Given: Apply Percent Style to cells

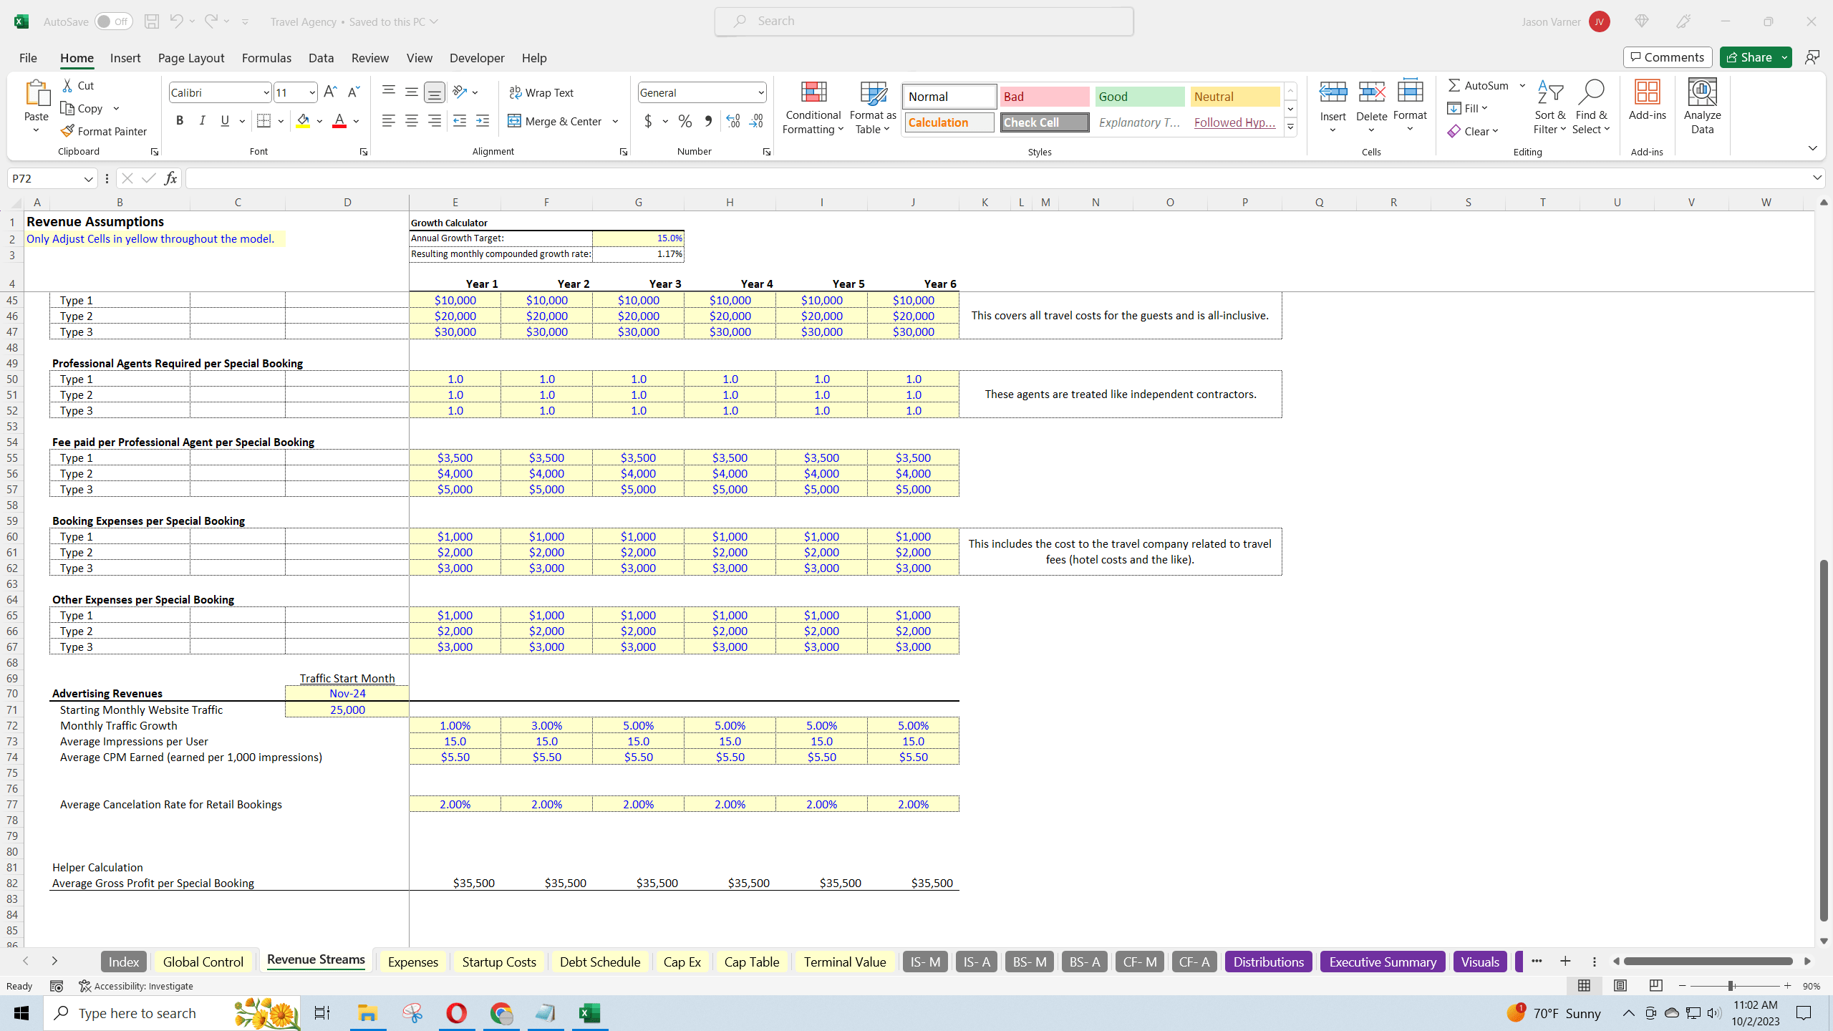Looking at the screenshot, I should 685,121.
